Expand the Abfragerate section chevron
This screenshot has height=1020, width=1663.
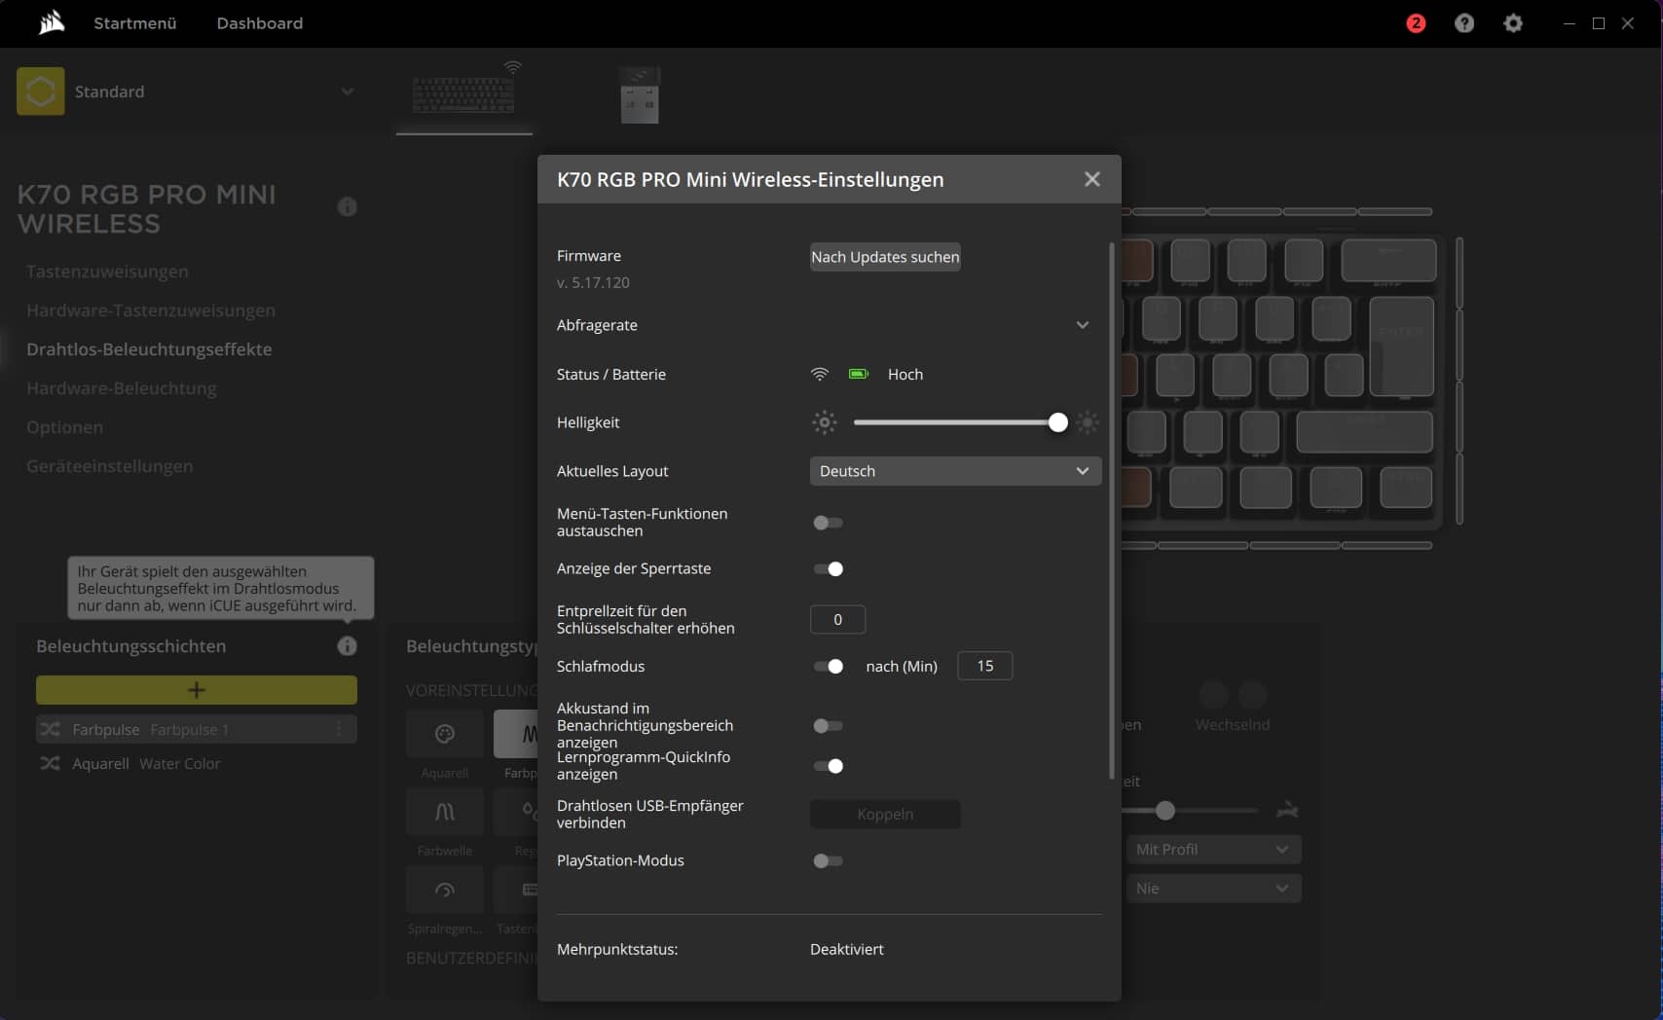pyautogui.click(x=1082, y=325)
